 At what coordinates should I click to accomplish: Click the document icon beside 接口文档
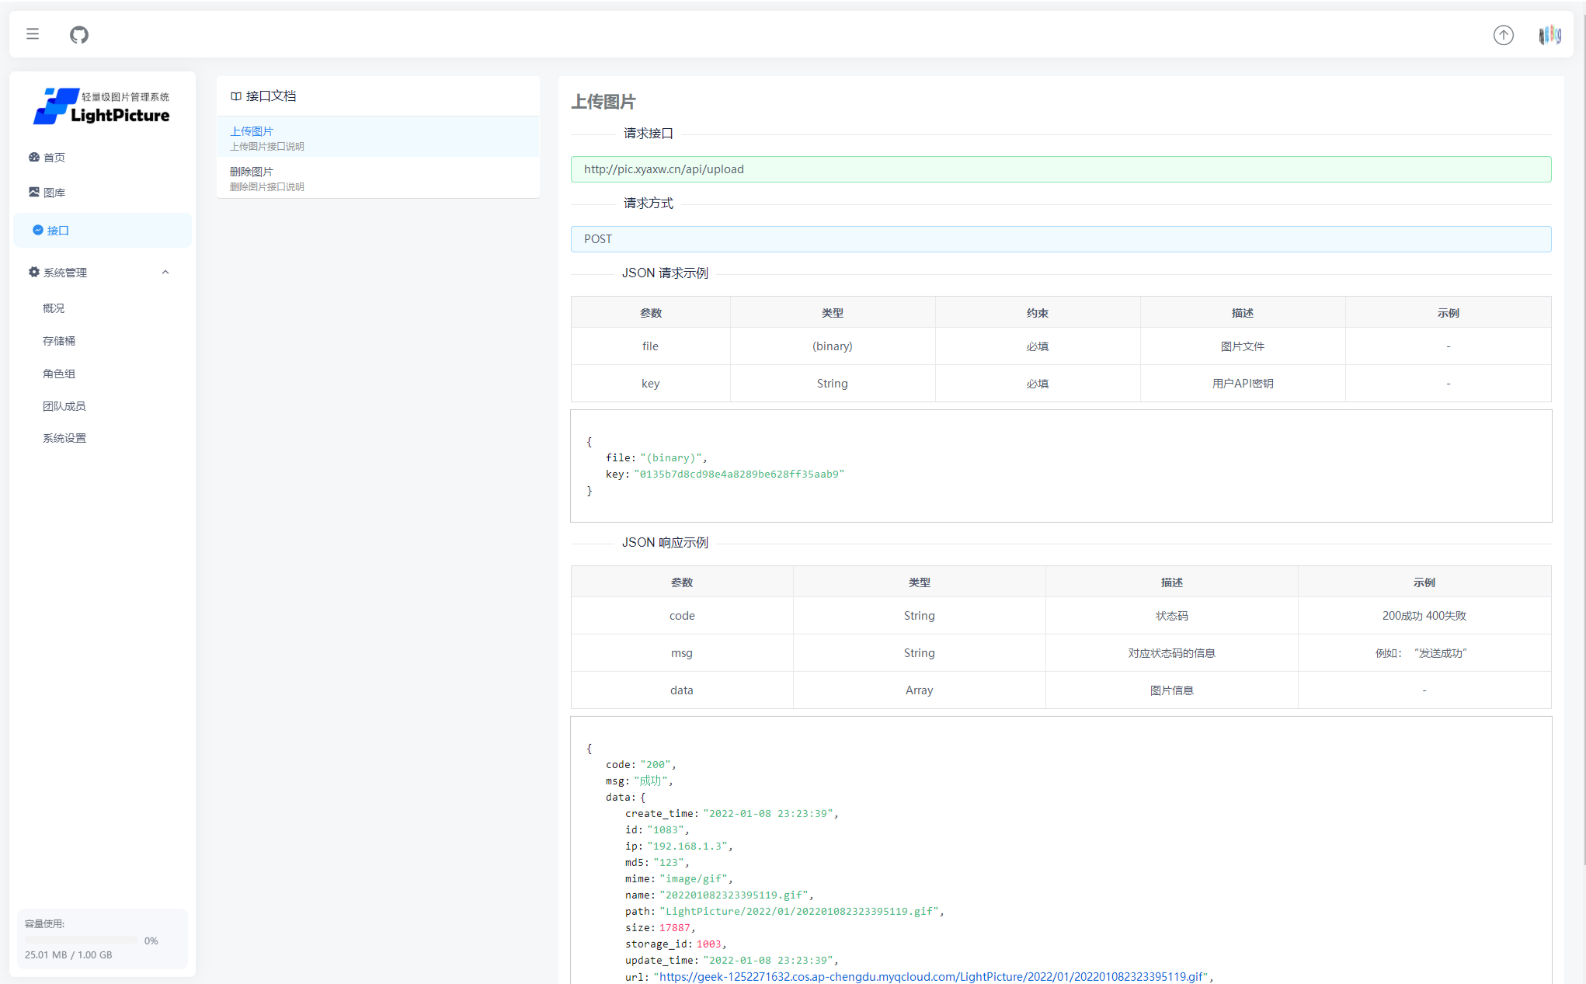pos(235,96)
